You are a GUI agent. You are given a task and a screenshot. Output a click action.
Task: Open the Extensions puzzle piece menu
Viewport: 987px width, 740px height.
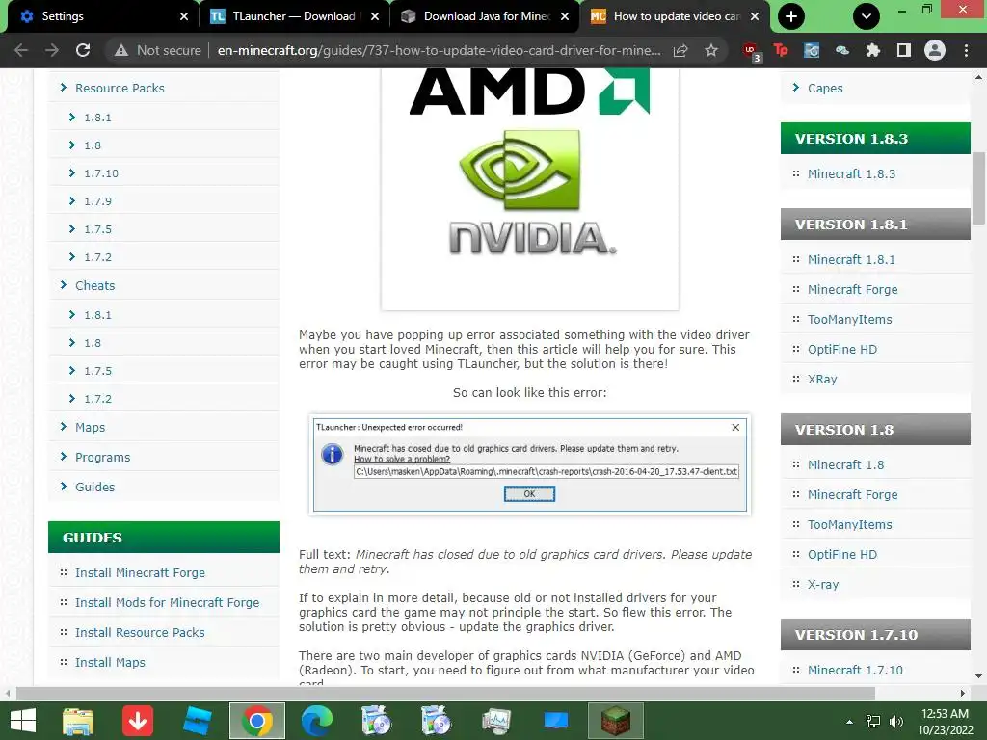coord(873,50)
